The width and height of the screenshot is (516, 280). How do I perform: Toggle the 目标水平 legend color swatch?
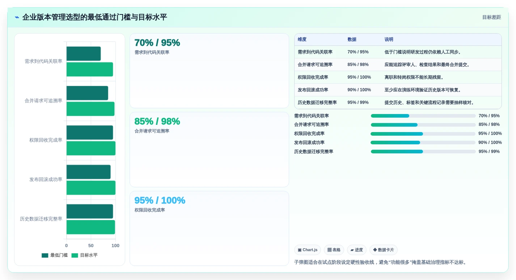coord(75,255)
